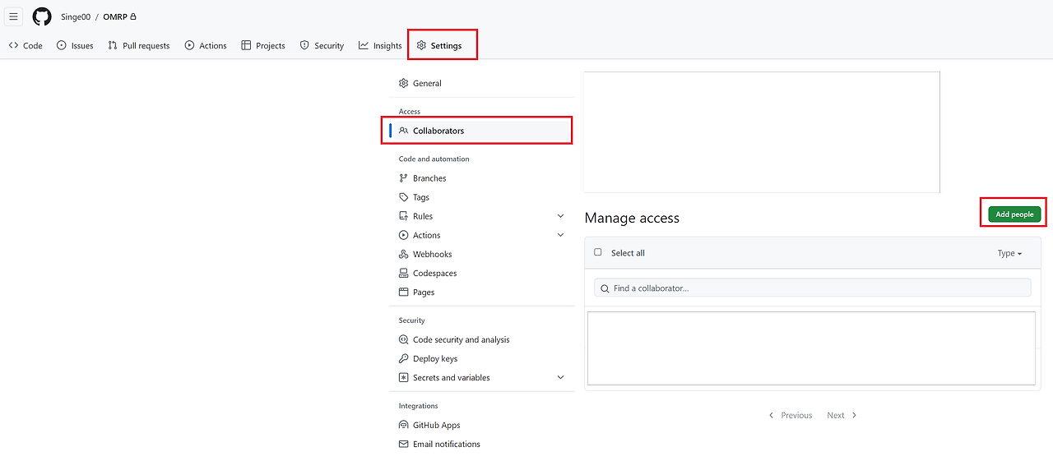The width and height of the screenshot is (1053, 470).
Task: Open the Type filter dropdown
Action: (1009, 253)
